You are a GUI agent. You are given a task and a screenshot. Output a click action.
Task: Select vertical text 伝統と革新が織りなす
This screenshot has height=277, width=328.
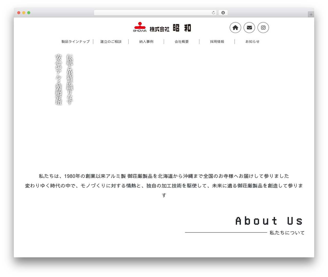[x=70, y=79]
